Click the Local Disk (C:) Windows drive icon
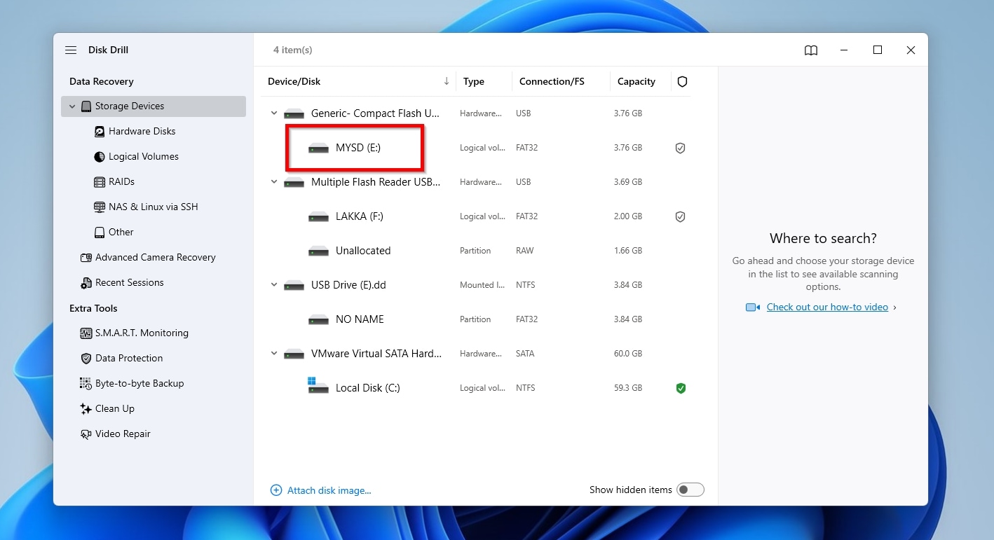This screenshot has height=540, width=994. point(318,386)
